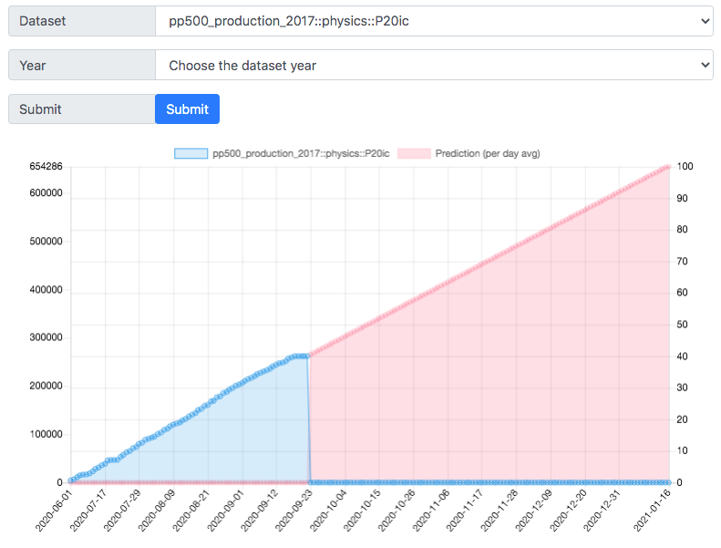Viewport: 721px width, 548px height.
Task: Click the blue zero-value point at 2021-01-16
Action: (x=668, y=482)
